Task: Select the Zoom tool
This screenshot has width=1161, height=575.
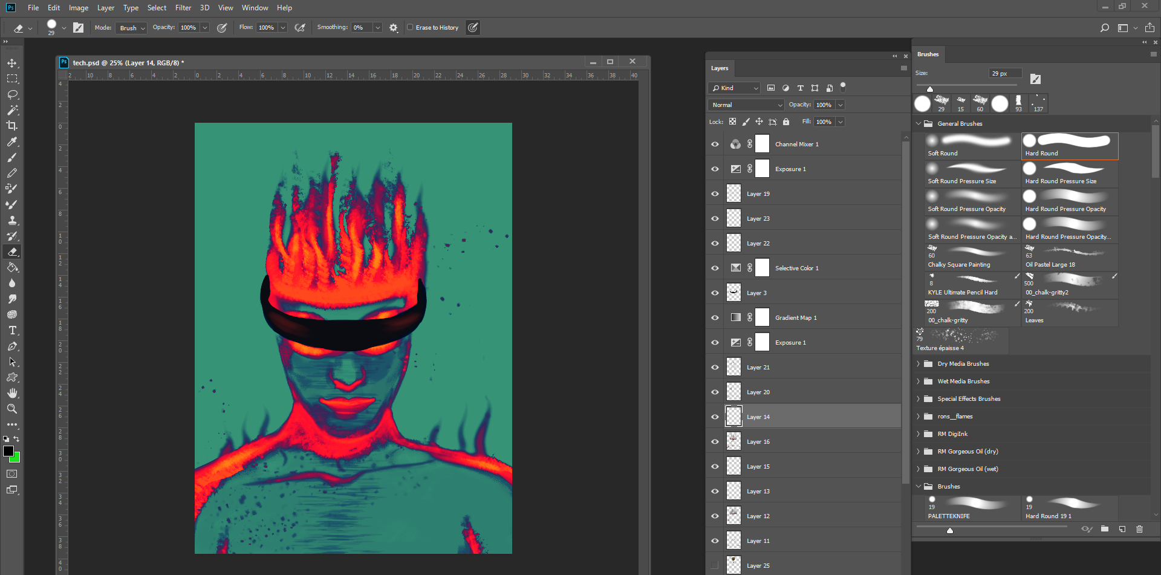Action: pos(11,409)
